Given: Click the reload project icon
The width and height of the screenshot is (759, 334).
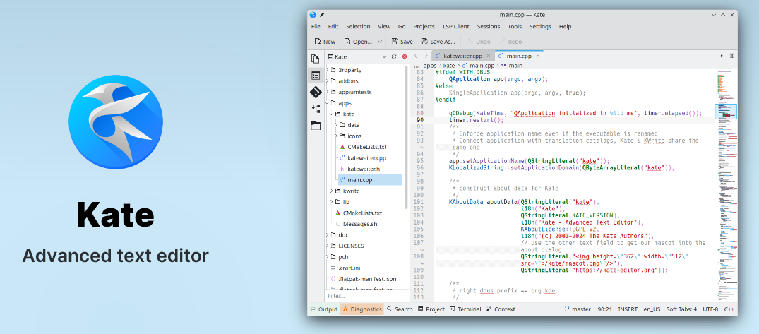Looking at the screenshot, I should tap(394, 56).
